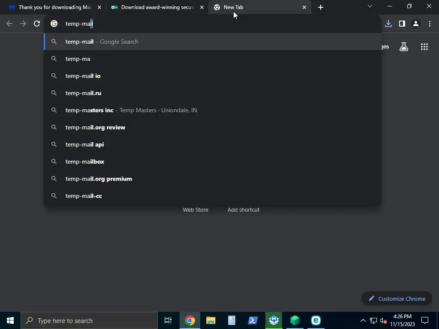Choose temp-mail.org review suggestion
The width and height of the screenshot is (439, 329).
click(213, 127)
